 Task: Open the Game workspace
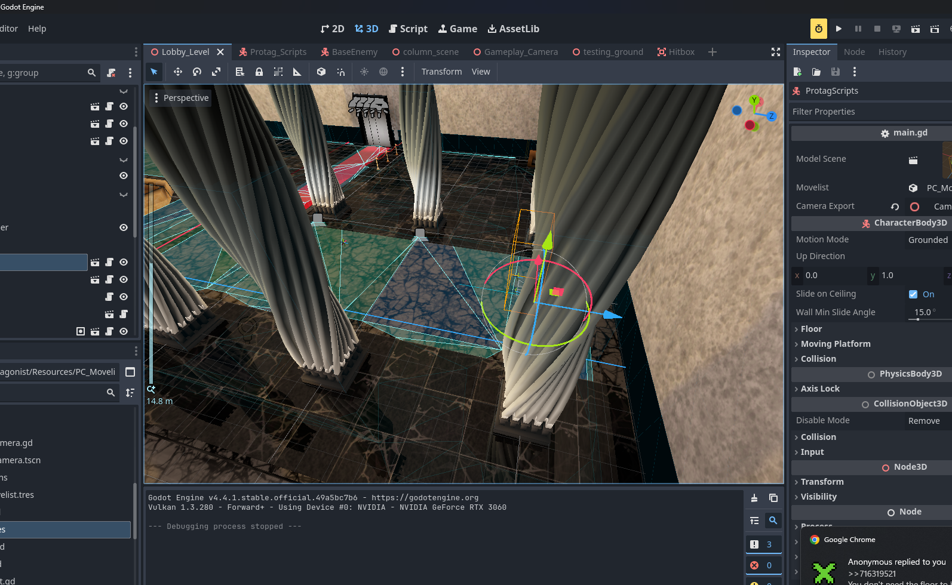point(457,29)
